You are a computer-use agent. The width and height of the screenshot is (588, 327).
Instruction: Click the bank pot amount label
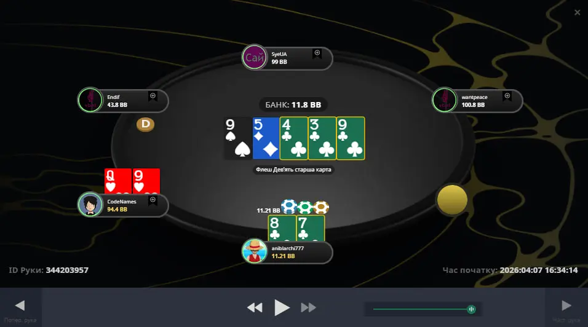293,105
